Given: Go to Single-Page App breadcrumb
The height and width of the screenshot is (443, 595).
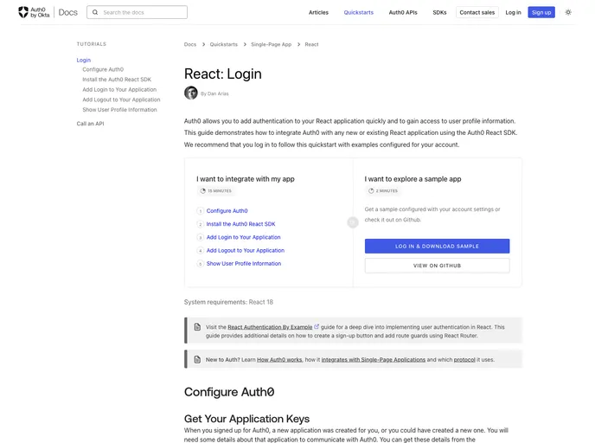Looking at the screenshot, I should pos(271,44).
